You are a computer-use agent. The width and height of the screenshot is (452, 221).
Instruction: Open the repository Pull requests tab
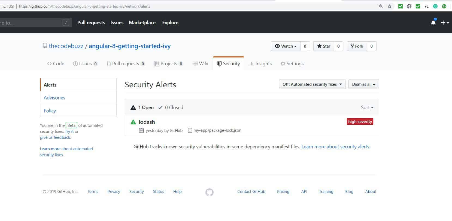point(126,64)
